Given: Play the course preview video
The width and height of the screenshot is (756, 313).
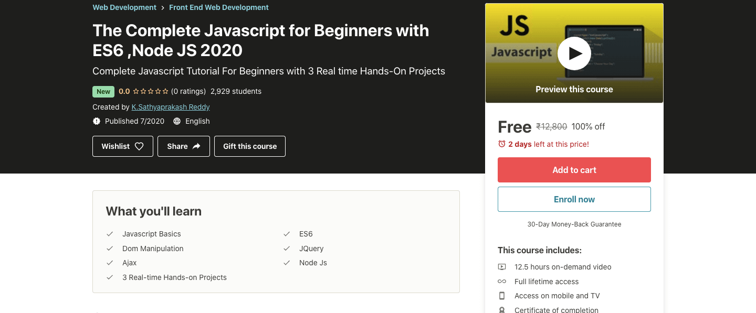Looking at the screenshot, I should [x=574, y=53].
